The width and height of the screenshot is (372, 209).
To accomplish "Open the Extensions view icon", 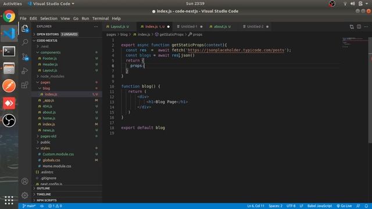I will click(24, 85).
